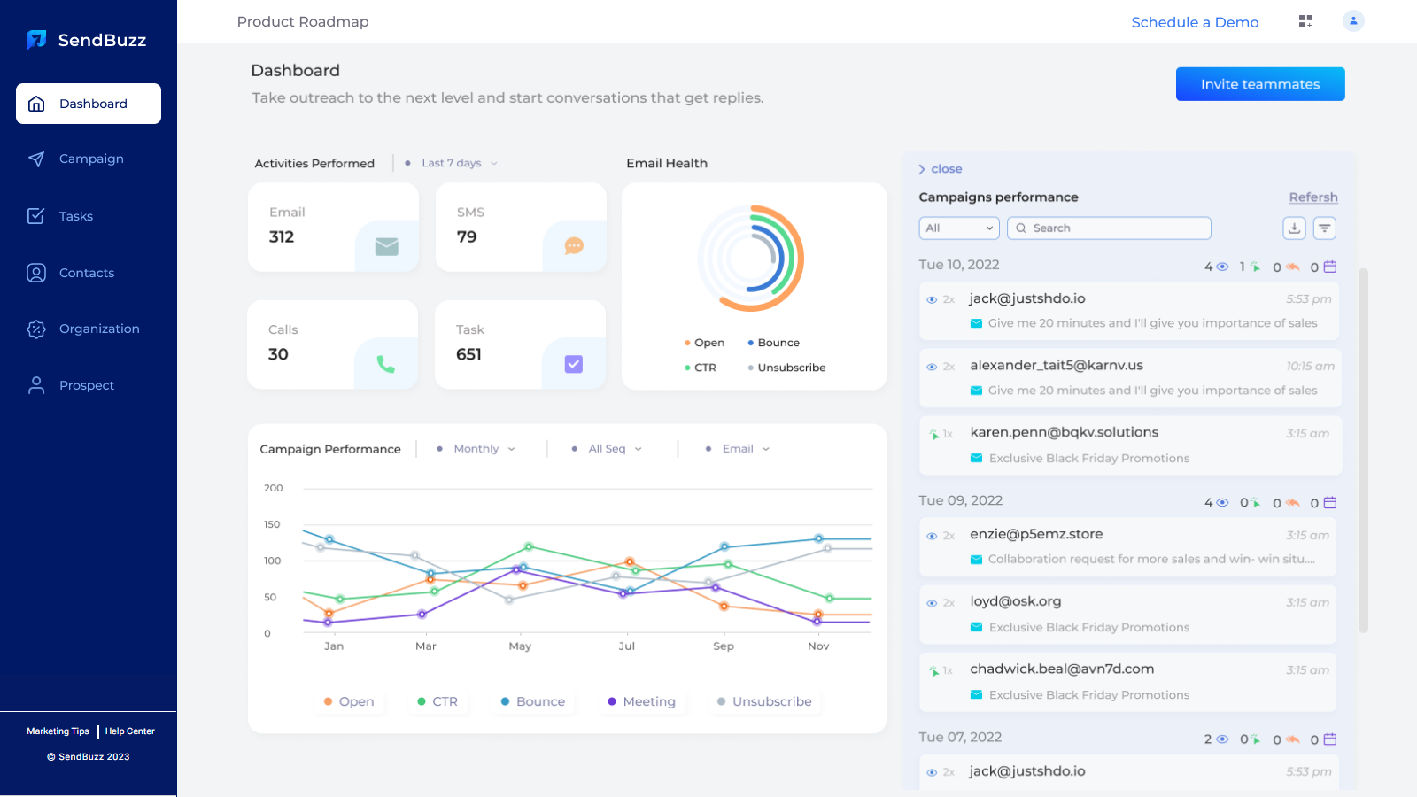Click the SendBuzz logo icon

[x=36, y=40]
